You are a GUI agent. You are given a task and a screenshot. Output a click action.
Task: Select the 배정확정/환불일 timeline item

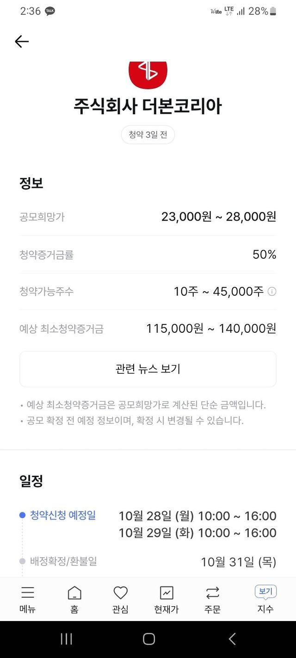[63, 561]
